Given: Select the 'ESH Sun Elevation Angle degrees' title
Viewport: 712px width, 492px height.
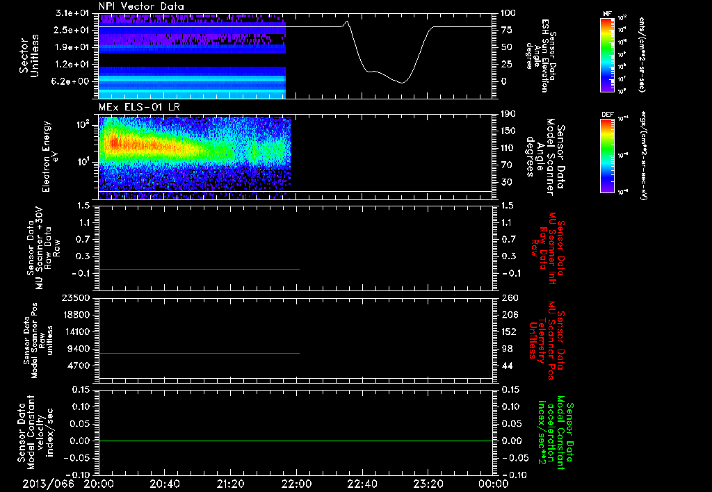Looking at the screenshot, I should 541,56.
